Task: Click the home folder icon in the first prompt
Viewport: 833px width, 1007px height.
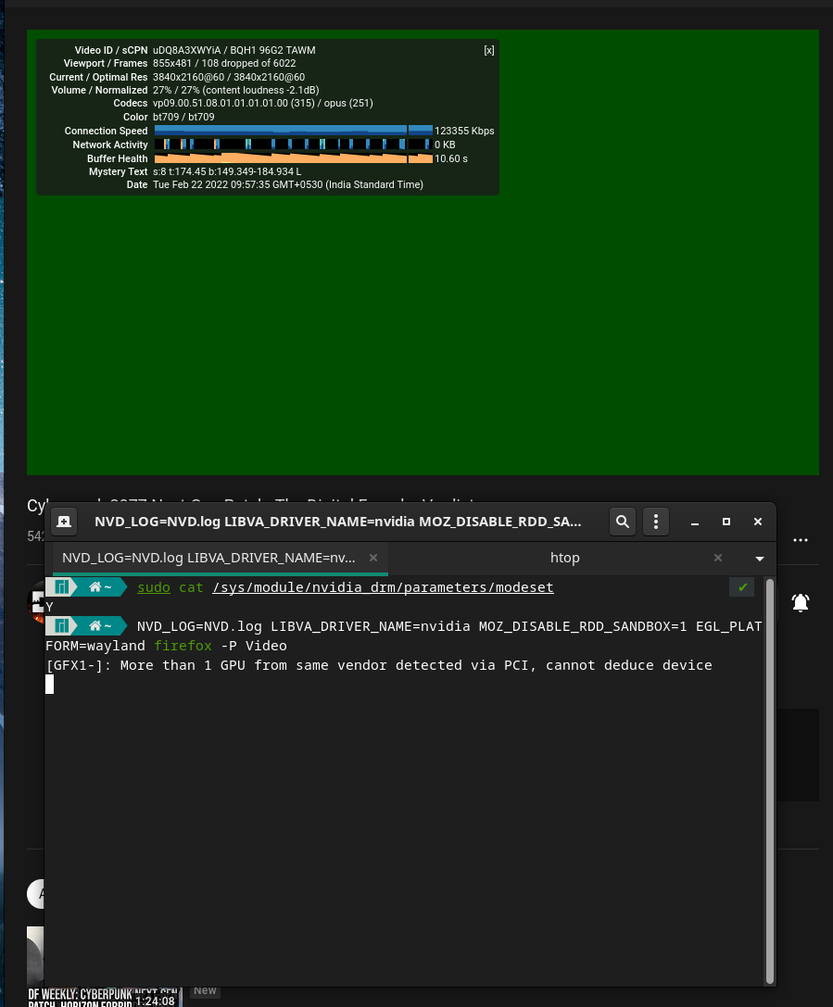Action: pyautogui.click(x=93, y=586)
